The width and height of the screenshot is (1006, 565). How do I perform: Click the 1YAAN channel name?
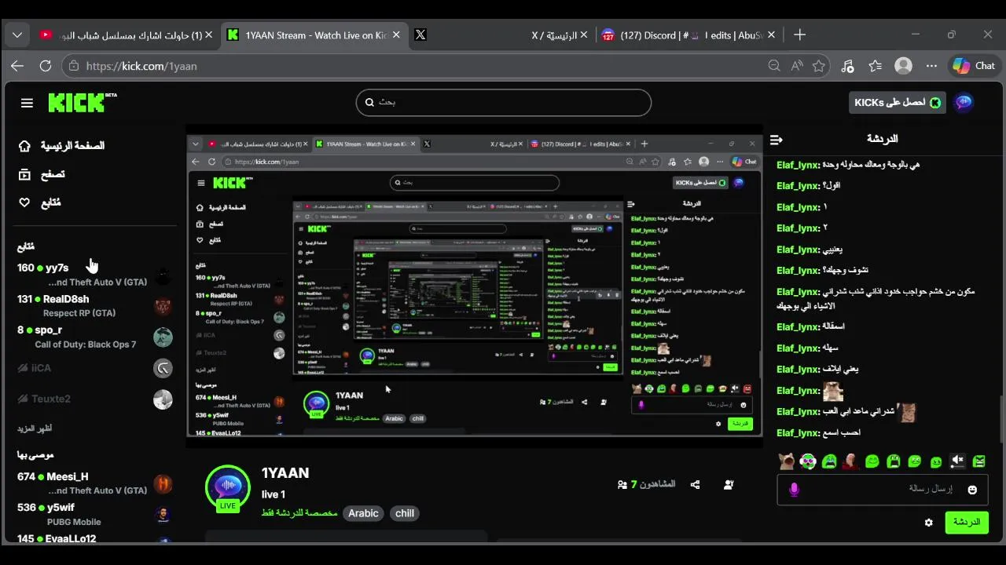tap(285, 473)
